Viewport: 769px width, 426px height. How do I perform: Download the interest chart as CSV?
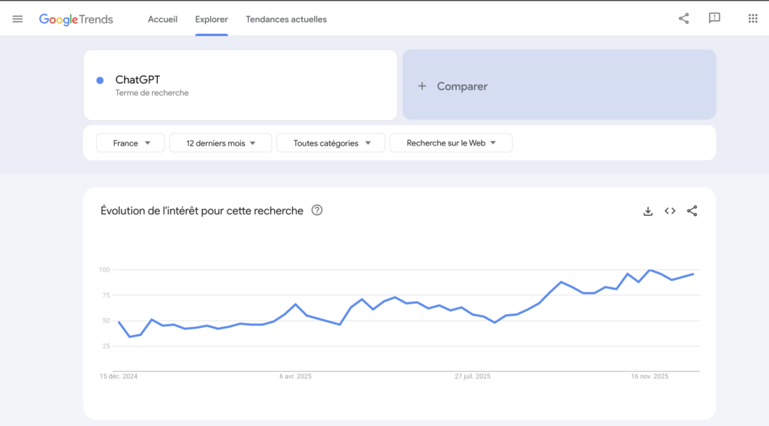click(648, 211)
